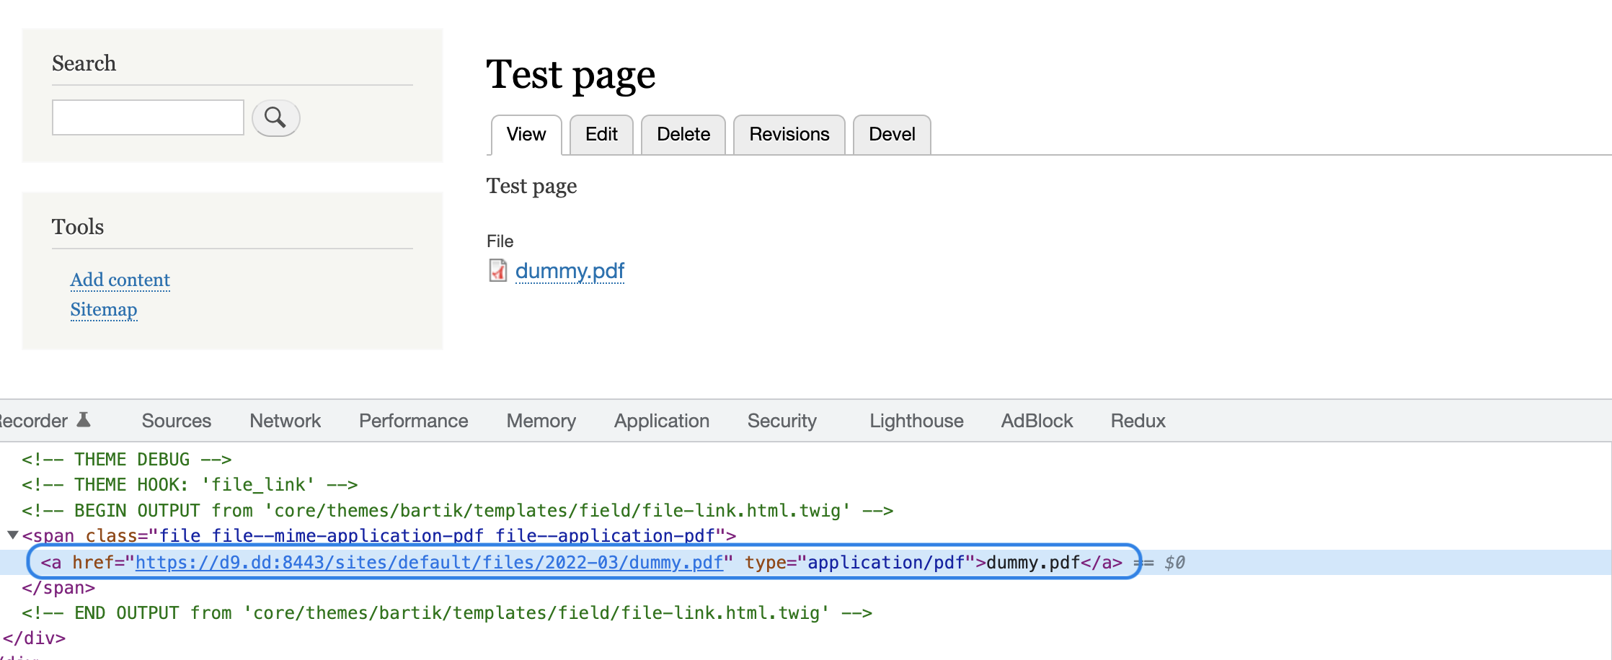
Task: Select the END OUTPUT comment line
Action: (447, 612)
